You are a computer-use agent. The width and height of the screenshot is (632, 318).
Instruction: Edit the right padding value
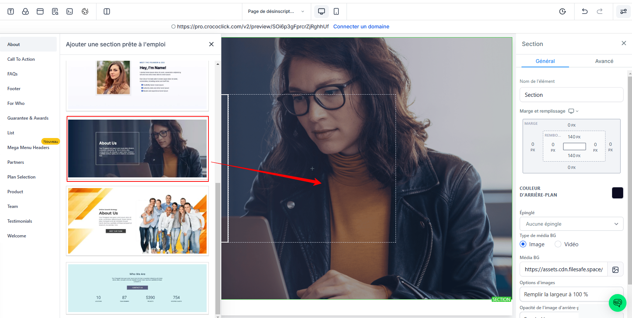[595, 147]
